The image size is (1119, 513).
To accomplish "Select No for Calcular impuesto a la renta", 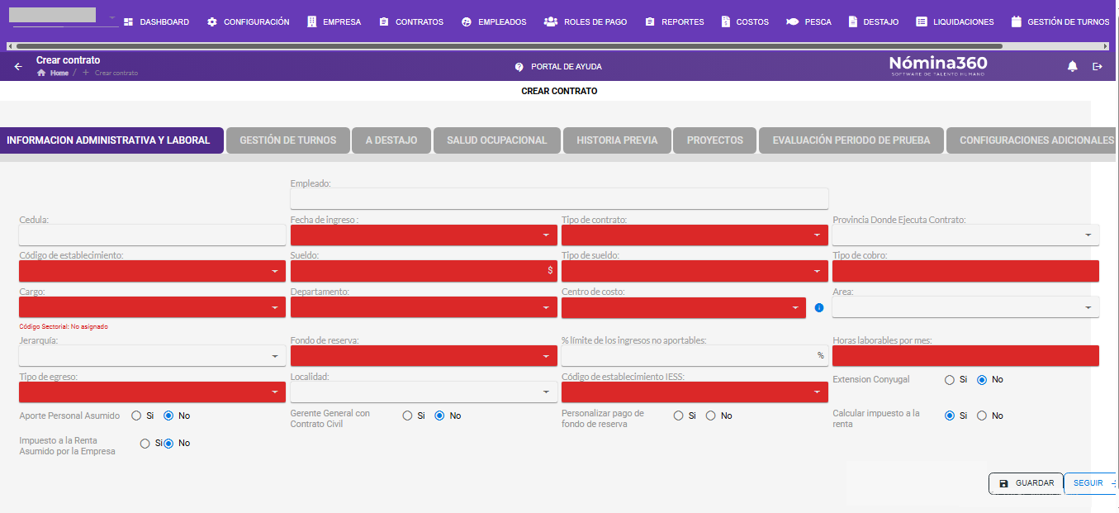I will pyautogui.click(x=982, y=416).
